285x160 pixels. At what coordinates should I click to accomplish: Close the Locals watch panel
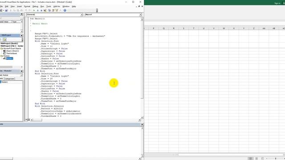[x=22, y=14]
